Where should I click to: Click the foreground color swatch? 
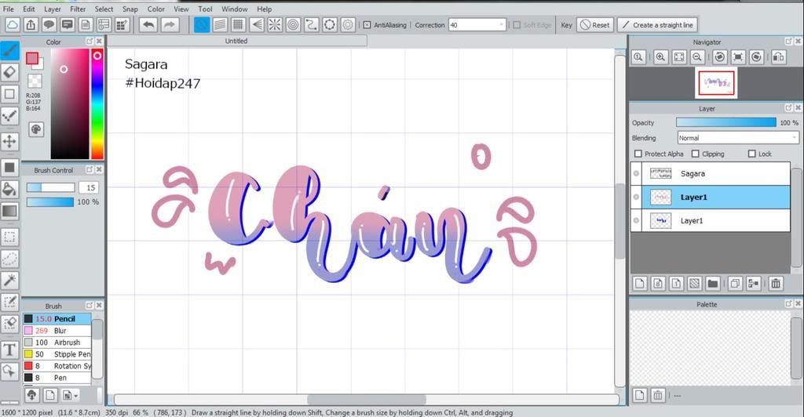pyautogui.click(x=32, y=58)
